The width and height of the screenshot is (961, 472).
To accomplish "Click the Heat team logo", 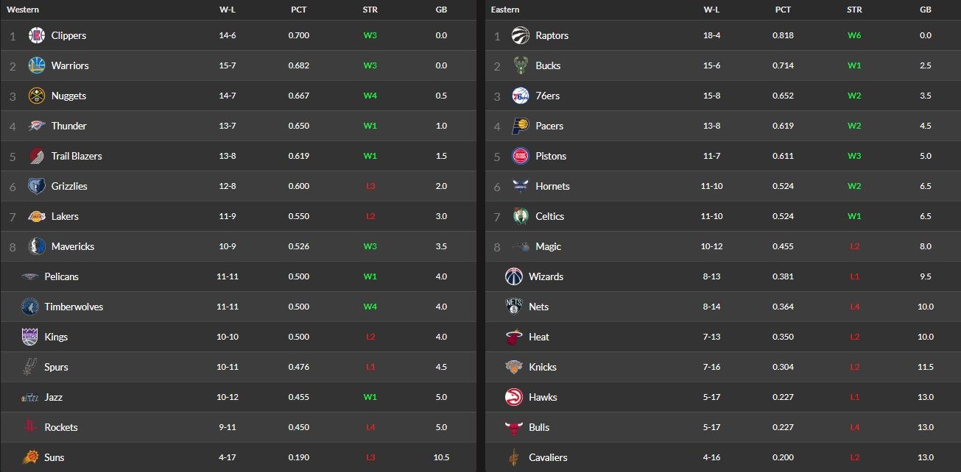I will coord(513,337).
